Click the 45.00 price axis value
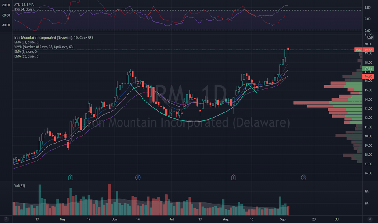Screen dimensions: 378x223 tap(368, 90)
